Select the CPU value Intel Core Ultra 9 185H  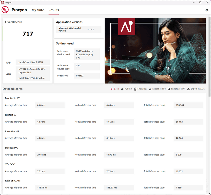(33, 62)
